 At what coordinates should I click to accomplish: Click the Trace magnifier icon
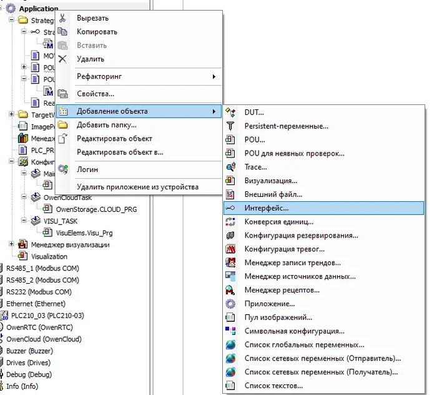[230, 167]
